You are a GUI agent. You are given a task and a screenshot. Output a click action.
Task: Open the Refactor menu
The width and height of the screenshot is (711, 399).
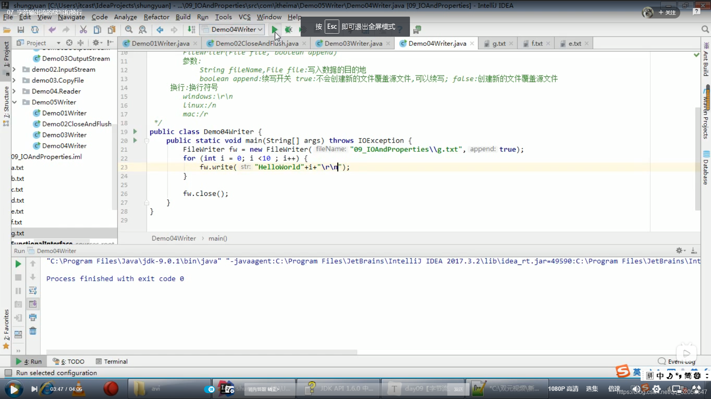click(x=156, y=17)
